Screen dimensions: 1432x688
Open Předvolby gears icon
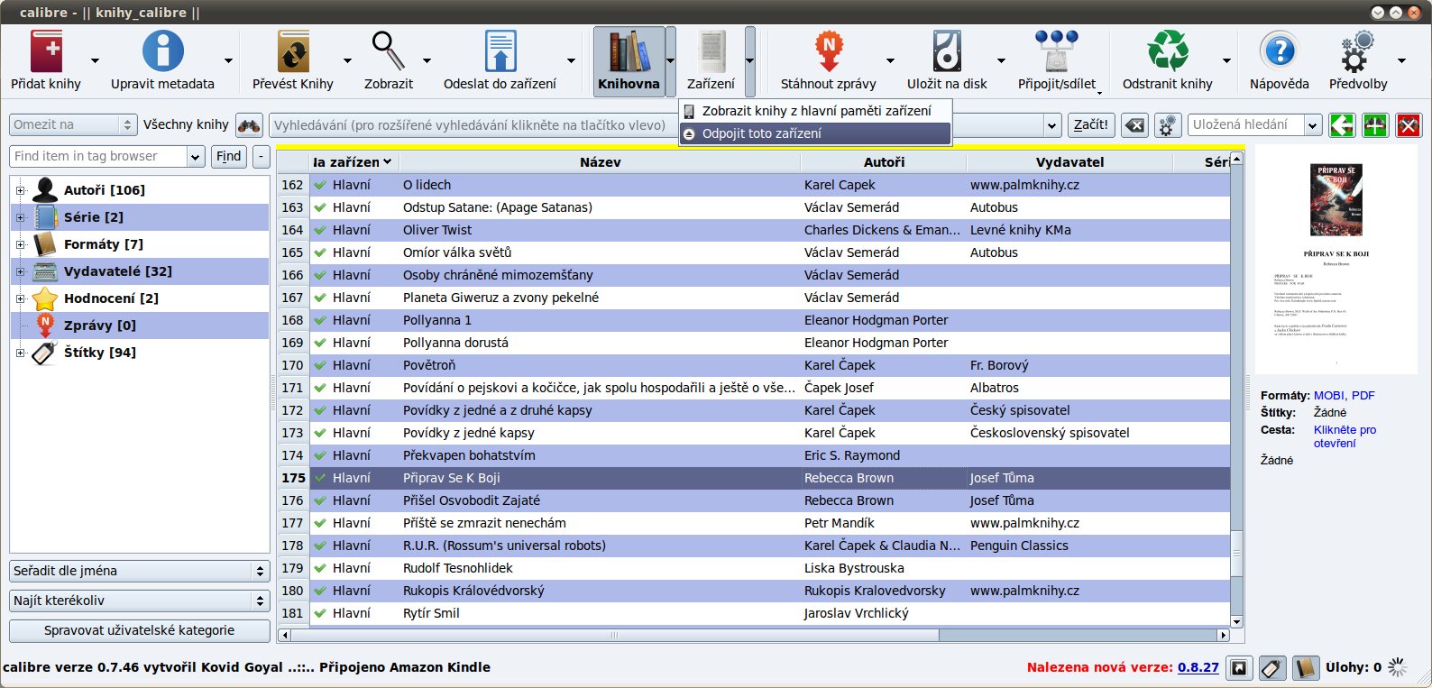[x=1357, y=50]
